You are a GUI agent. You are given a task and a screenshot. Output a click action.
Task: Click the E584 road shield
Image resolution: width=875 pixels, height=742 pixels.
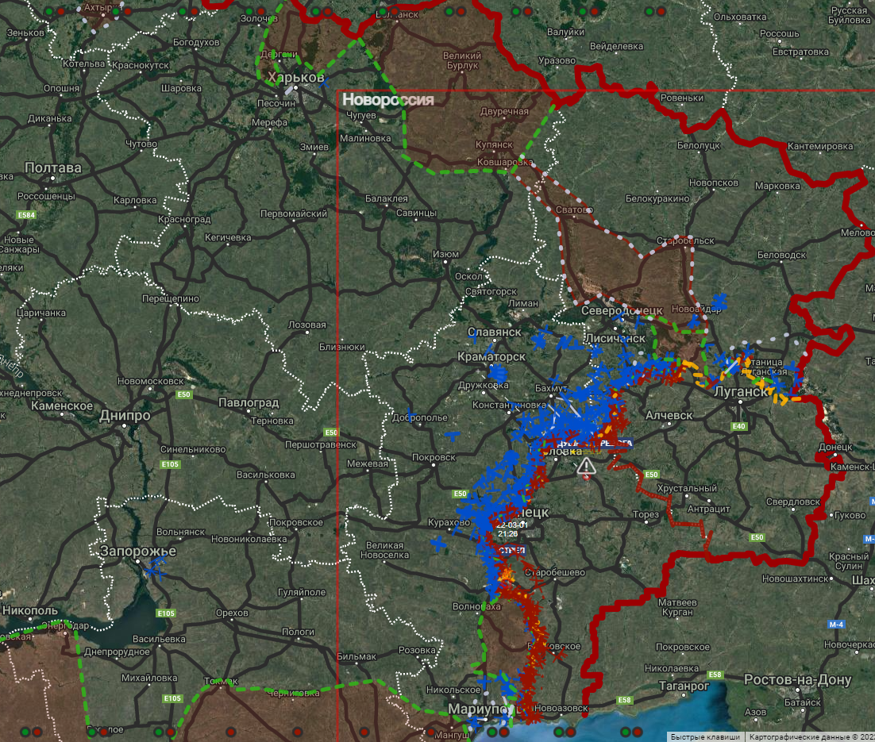26,215
